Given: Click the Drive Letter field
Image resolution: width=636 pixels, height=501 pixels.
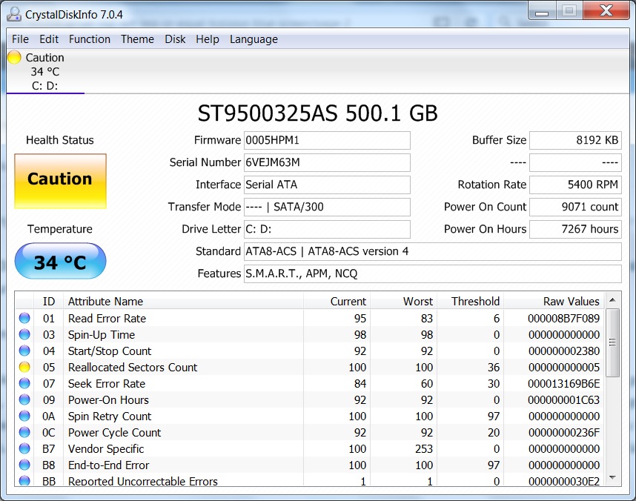Looking at the screenshot, I should 327,230.
